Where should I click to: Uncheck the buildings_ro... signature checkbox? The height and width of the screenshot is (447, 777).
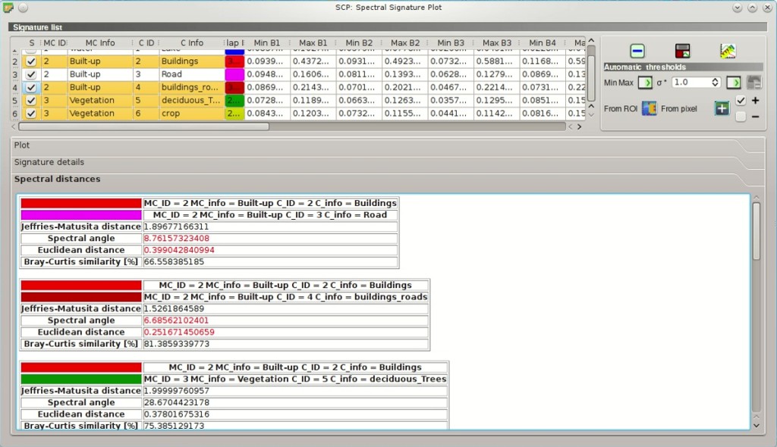[30, 87]
